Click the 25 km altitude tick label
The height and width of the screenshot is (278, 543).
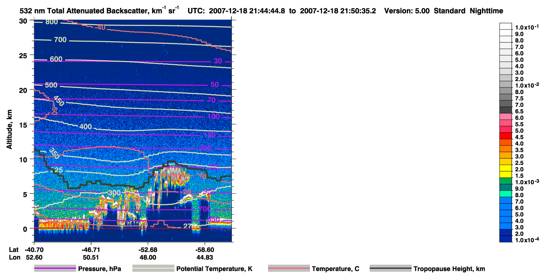tap(23, 55)
